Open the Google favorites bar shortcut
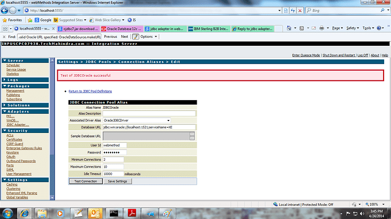 coord(43,20)
